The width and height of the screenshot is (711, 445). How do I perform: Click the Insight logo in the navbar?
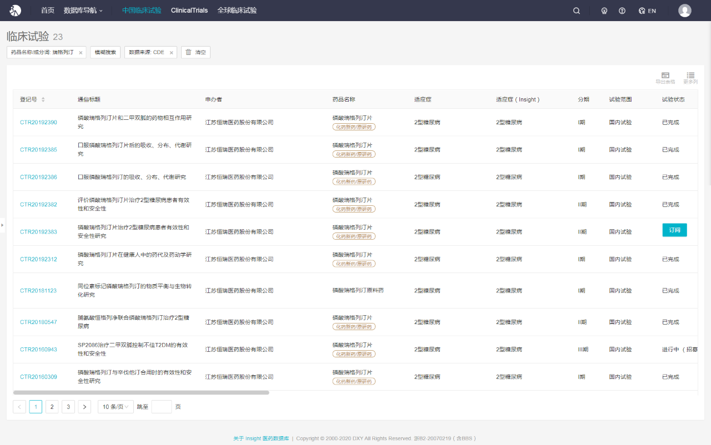pyautogui.click(x=16, y=11)
